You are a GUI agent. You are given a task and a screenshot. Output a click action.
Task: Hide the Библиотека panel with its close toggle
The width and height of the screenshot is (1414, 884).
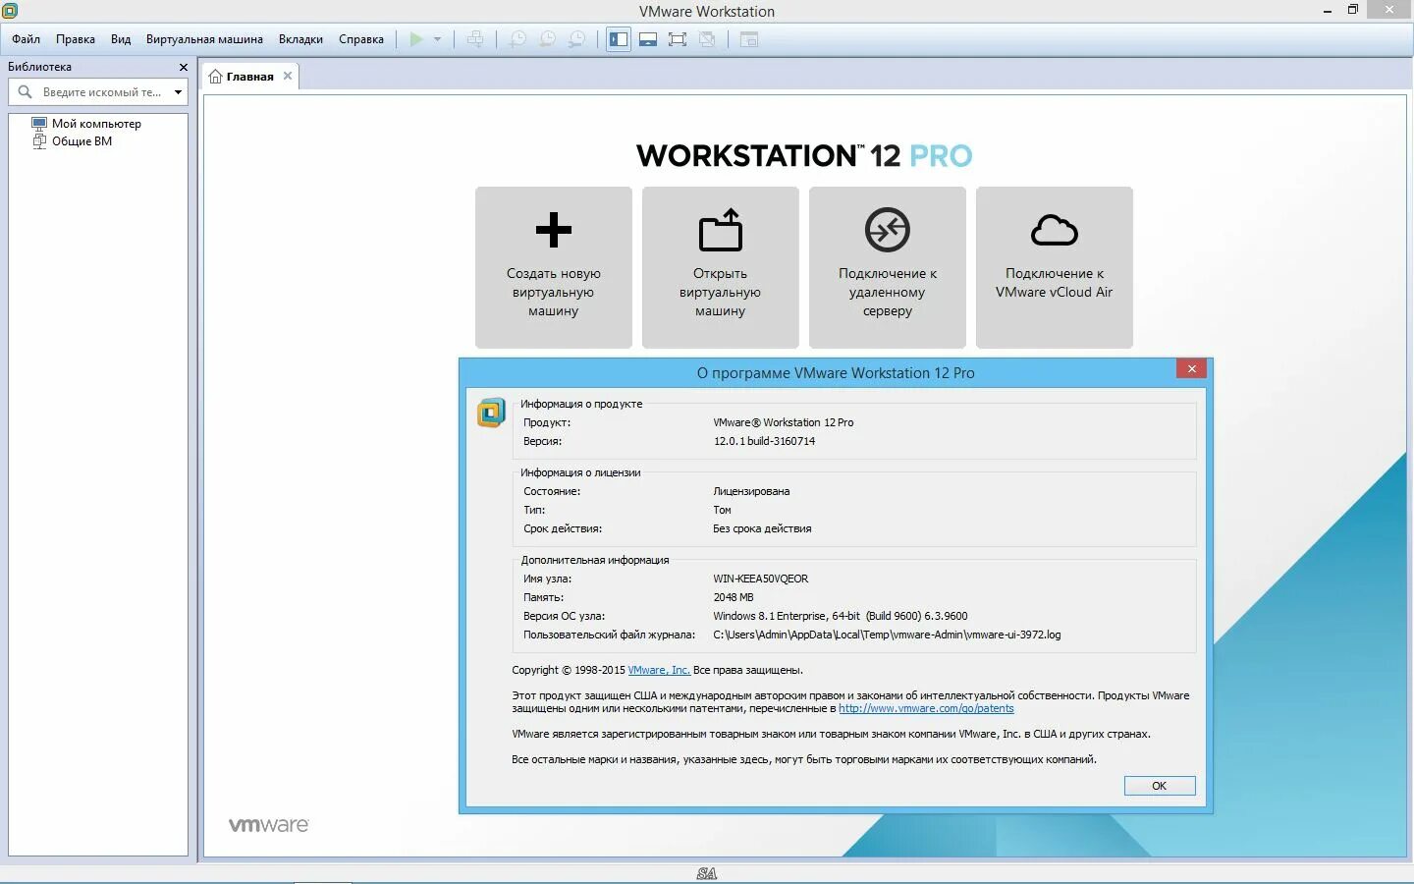point(183,67)
